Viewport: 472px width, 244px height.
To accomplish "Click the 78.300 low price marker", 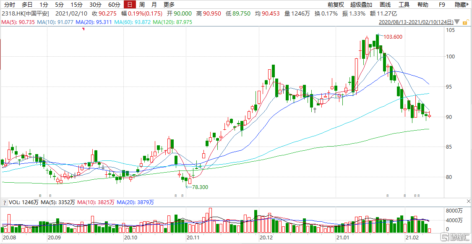I will click(200, 187).
